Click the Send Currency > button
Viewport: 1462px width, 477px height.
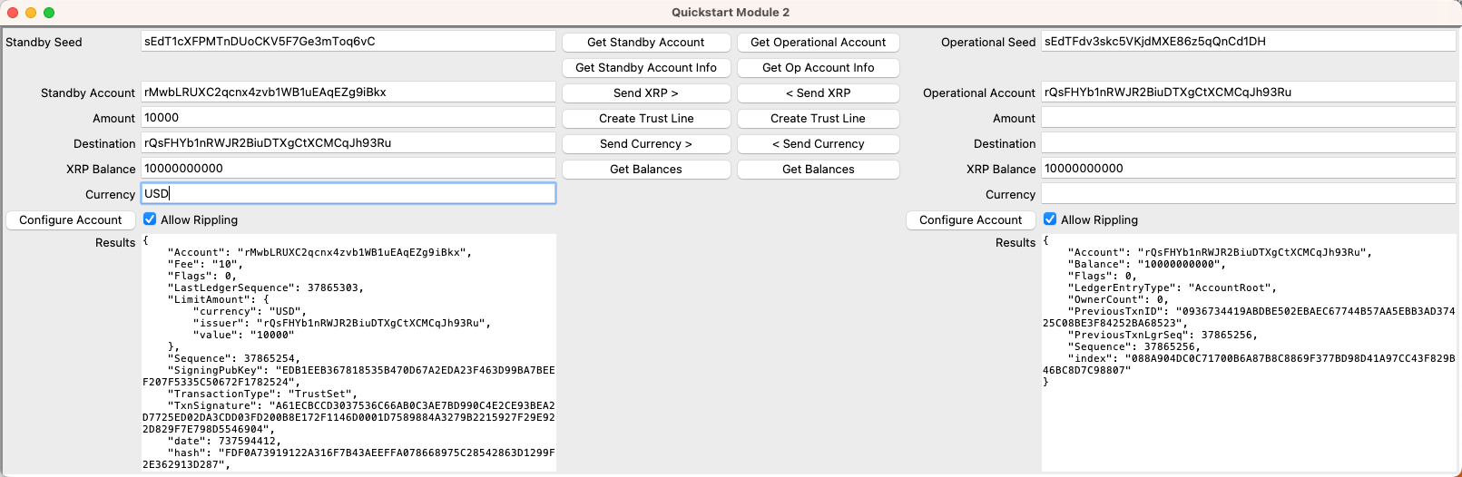645,144
